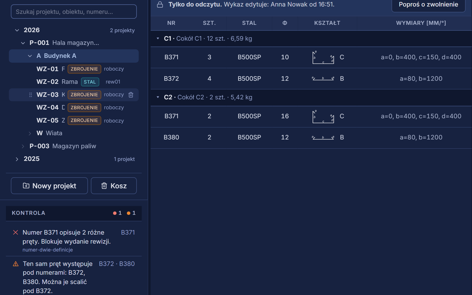Click the Φ diameter column header
The height and width of the screenshot is (295, 472).
[285, 23]
